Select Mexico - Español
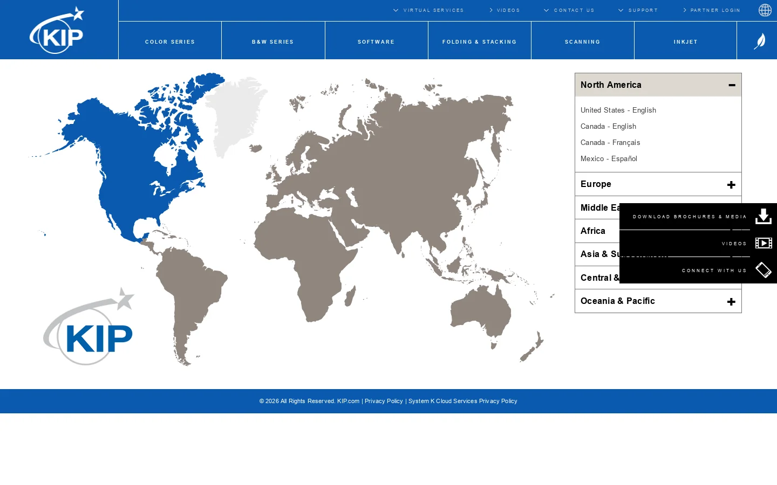 609,159
